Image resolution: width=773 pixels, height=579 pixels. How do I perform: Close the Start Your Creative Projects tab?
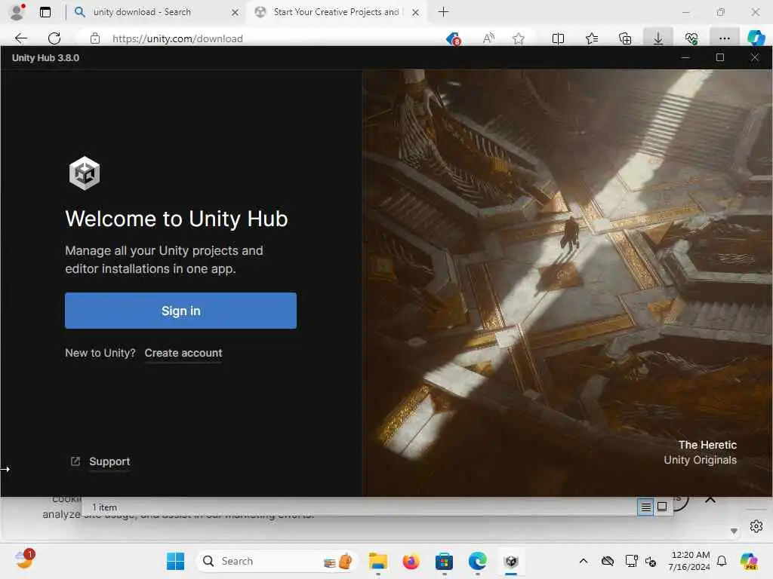(416, 12)
